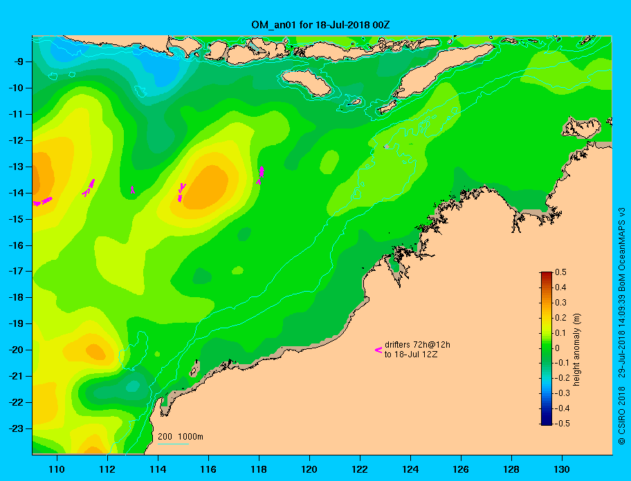Click the colorbar tick label '-0.2'

(562, 378)
